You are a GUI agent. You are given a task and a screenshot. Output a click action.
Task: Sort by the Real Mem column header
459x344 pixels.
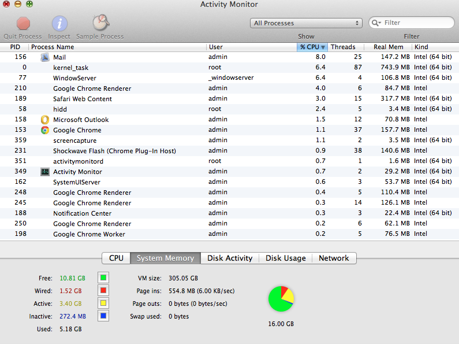(388, 47)
